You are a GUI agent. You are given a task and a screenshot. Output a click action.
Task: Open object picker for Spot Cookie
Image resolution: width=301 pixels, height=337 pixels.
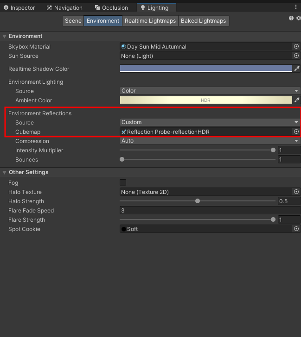(x=296, y=229)
